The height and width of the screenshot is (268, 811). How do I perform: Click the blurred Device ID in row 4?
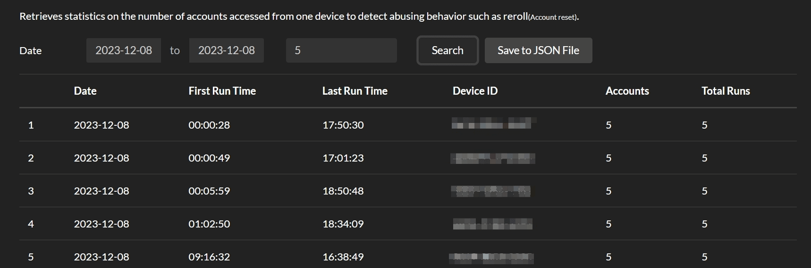[492, 224]
